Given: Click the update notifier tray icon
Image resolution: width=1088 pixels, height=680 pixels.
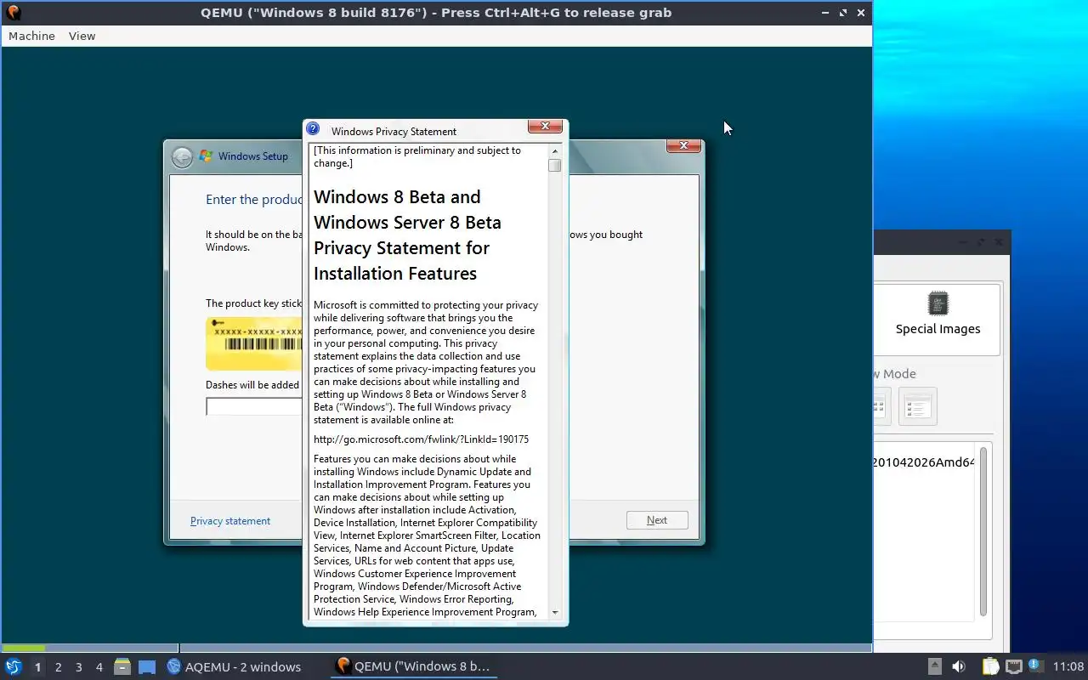Looking at the screenshot, I should click(x=1034, y=666).
